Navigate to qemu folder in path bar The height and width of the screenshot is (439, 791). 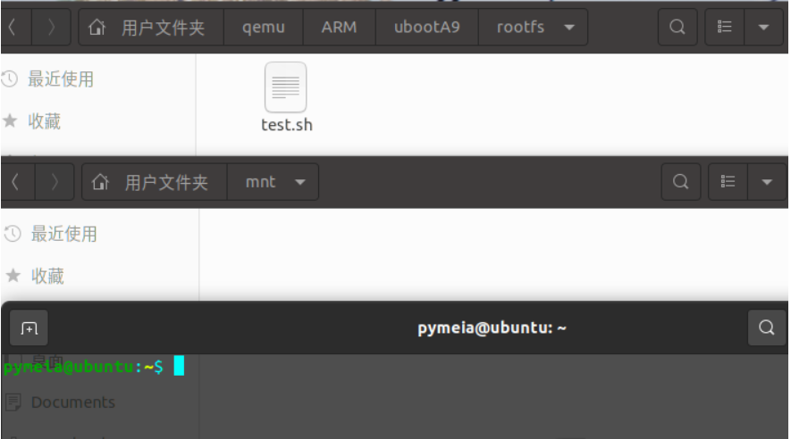[x=264, y=27]
